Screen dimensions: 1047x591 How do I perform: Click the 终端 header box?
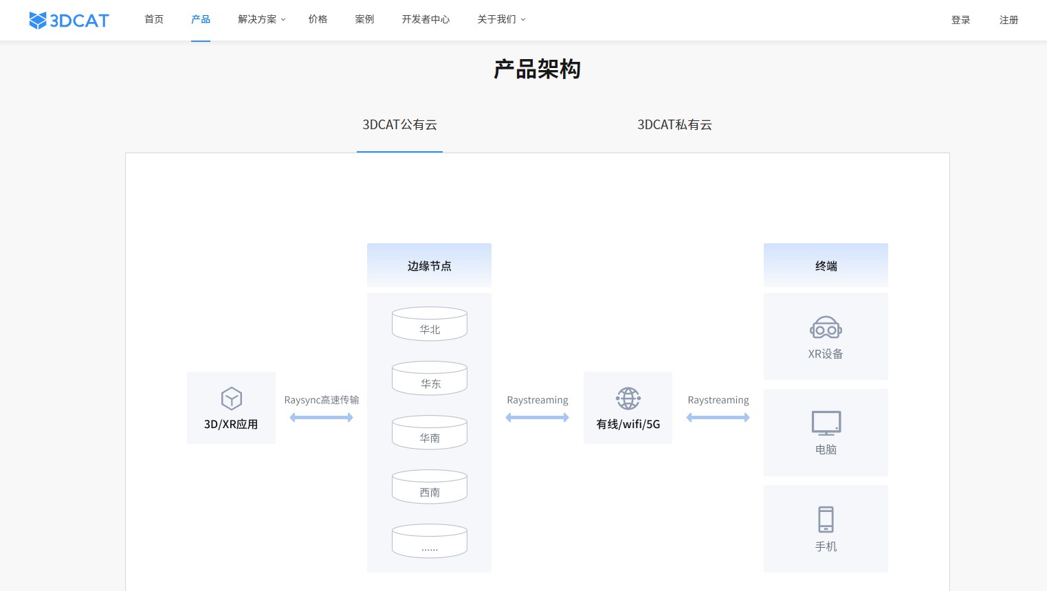pyautogui.click(x=826, y=265)
